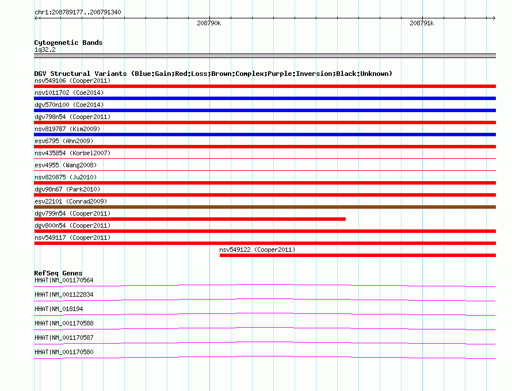Click the 1q32.2 band label

tap(45, 49)
